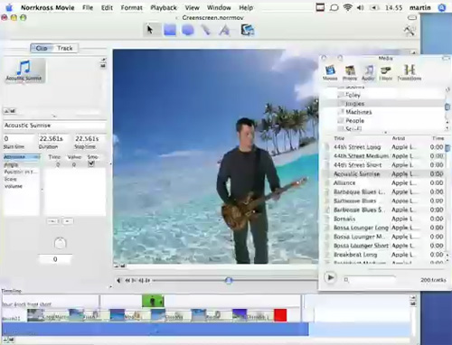Select the Scale property in the list
Screen dimensions: 452x345
11,179
